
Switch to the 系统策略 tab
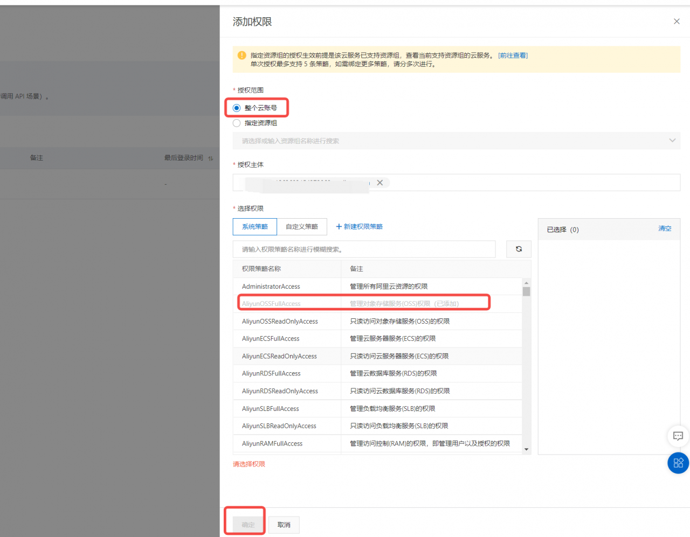coord(255,227)
